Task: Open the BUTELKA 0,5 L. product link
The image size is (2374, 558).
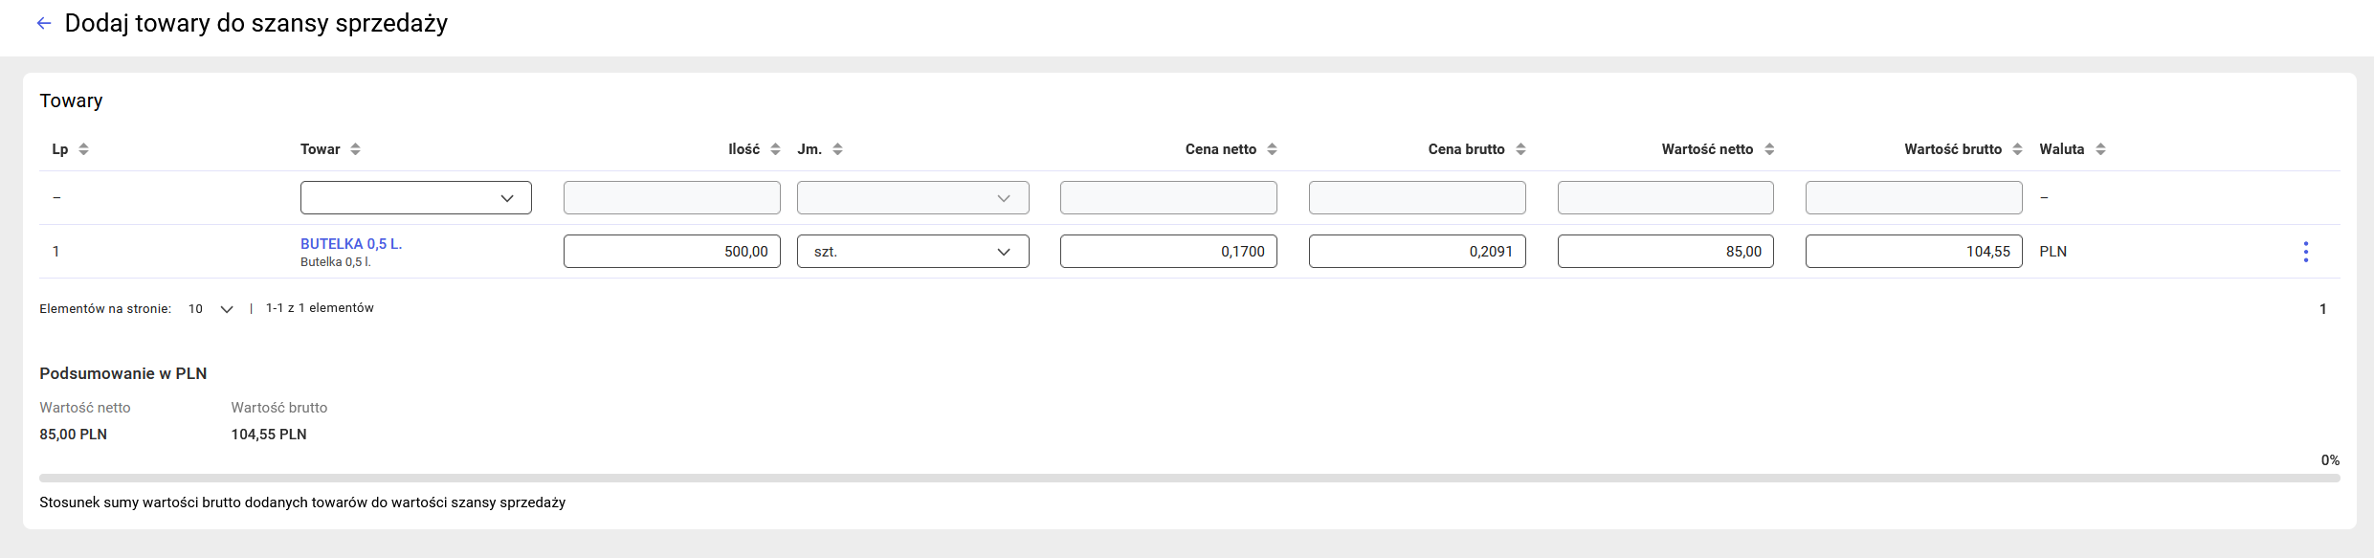Action: 351,244
